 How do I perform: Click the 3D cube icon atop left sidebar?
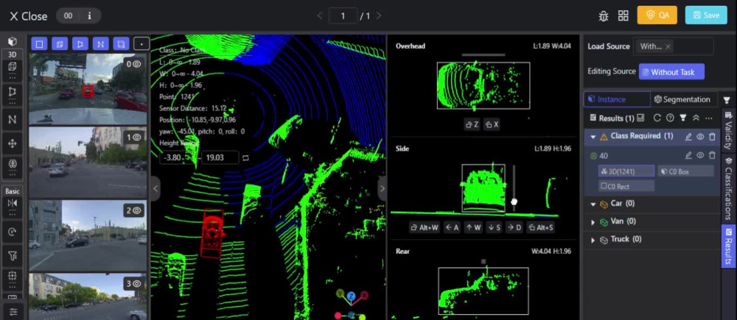[13, 42]
